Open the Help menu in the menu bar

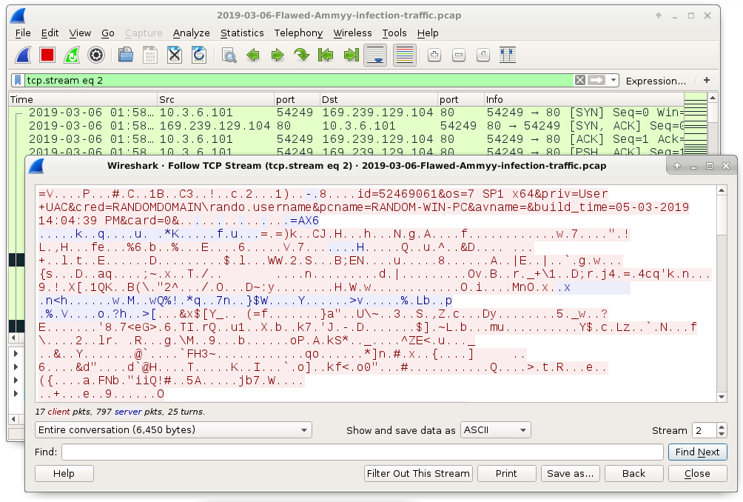click(428, 33)
